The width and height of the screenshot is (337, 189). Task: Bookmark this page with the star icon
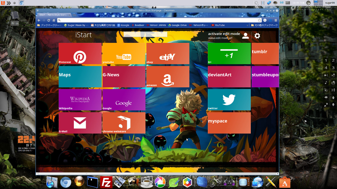[x=259, y=20]
